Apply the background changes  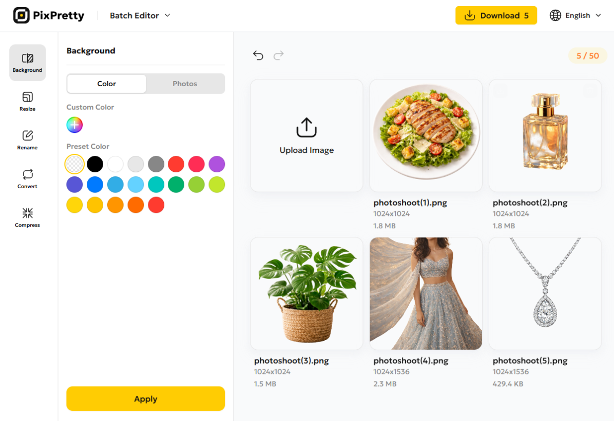click(x=146, y=399)
